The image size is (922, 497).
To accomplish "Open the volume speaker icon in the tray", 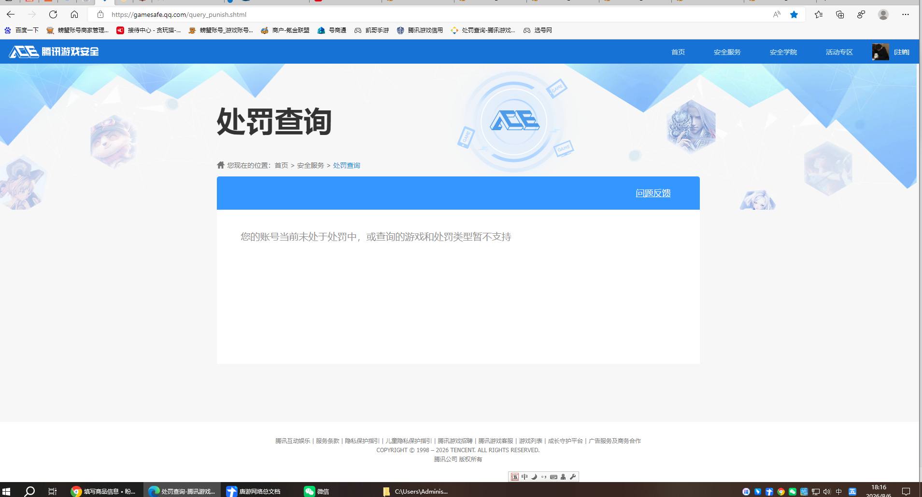I will [827, 492].
